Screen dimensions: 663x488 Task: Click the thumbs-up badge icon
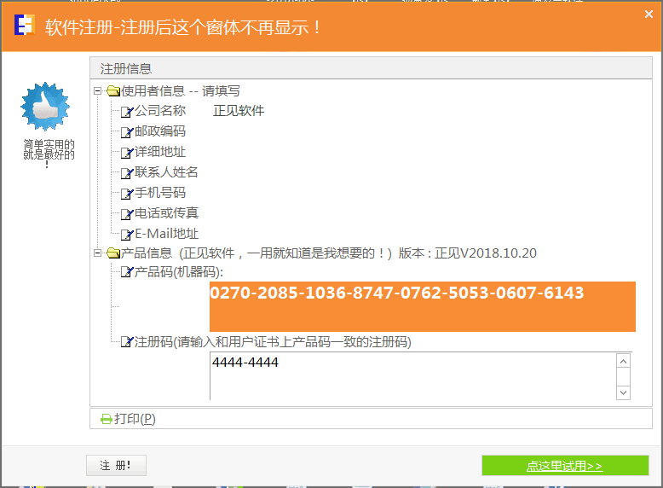point(44,107)
